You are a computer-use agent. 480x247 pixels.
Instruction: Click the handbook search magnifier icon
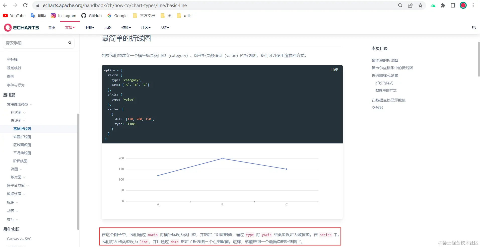click(x=70, y=43)
